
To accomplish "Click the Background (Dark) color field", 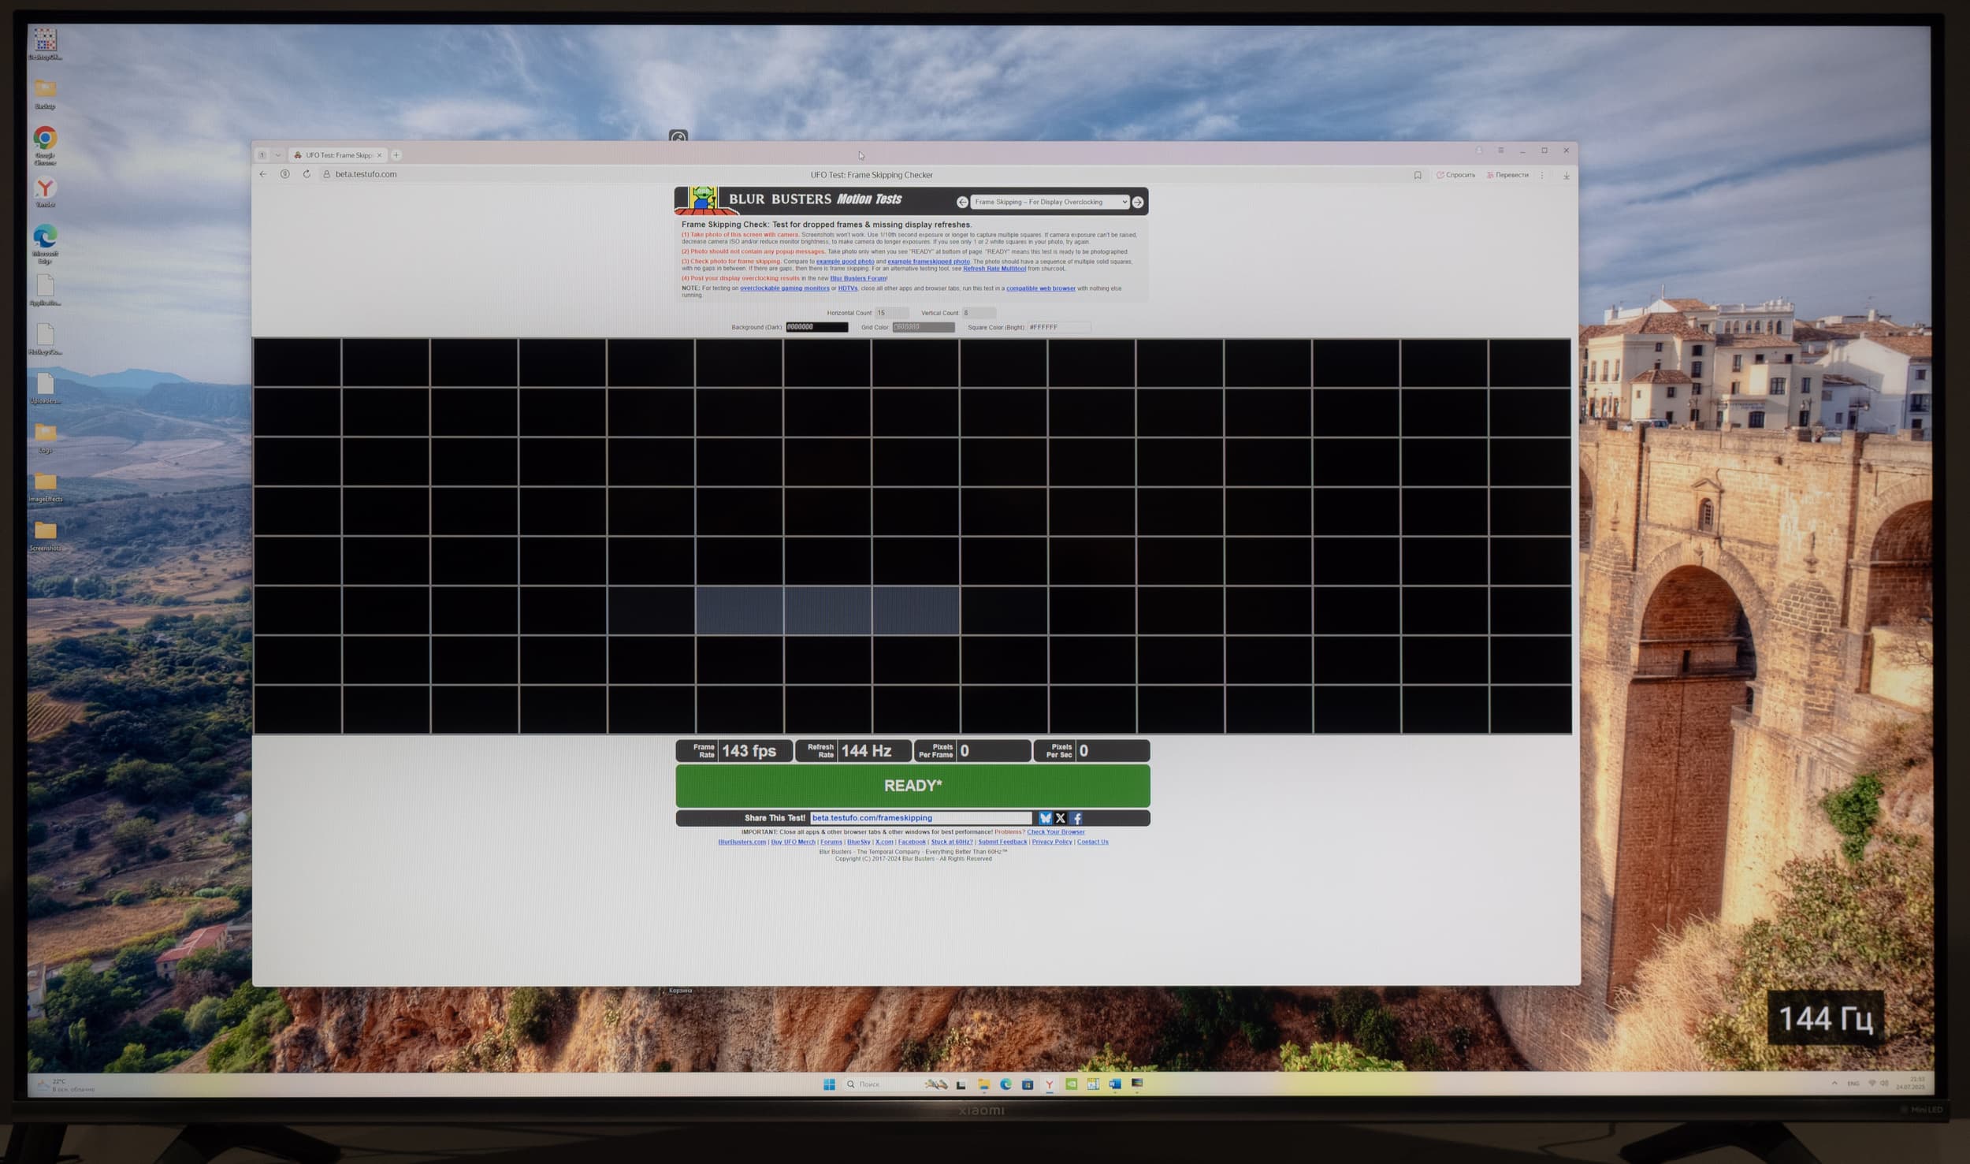I will point(816,327).
